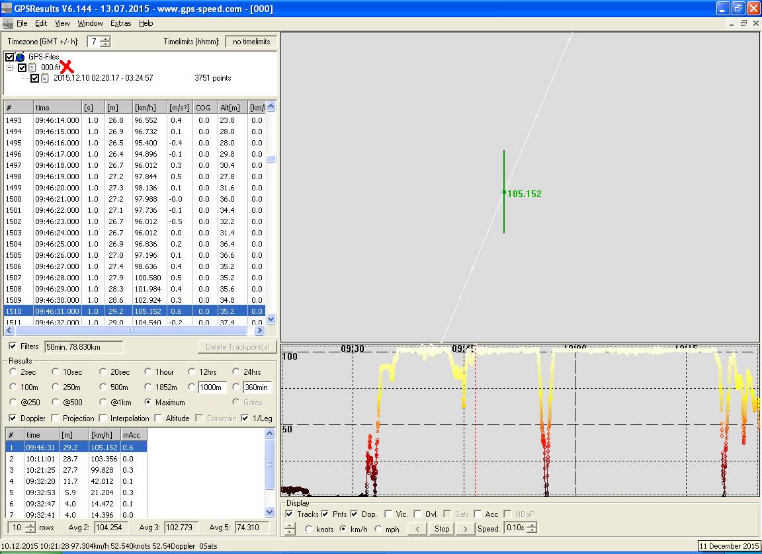Click the track file icon beside 2015.12.10 entry

45,78
